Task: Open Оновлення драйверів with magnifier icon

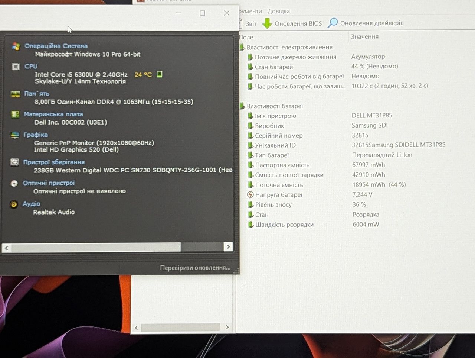Action: pyautogui.click(x=366, y=23)
